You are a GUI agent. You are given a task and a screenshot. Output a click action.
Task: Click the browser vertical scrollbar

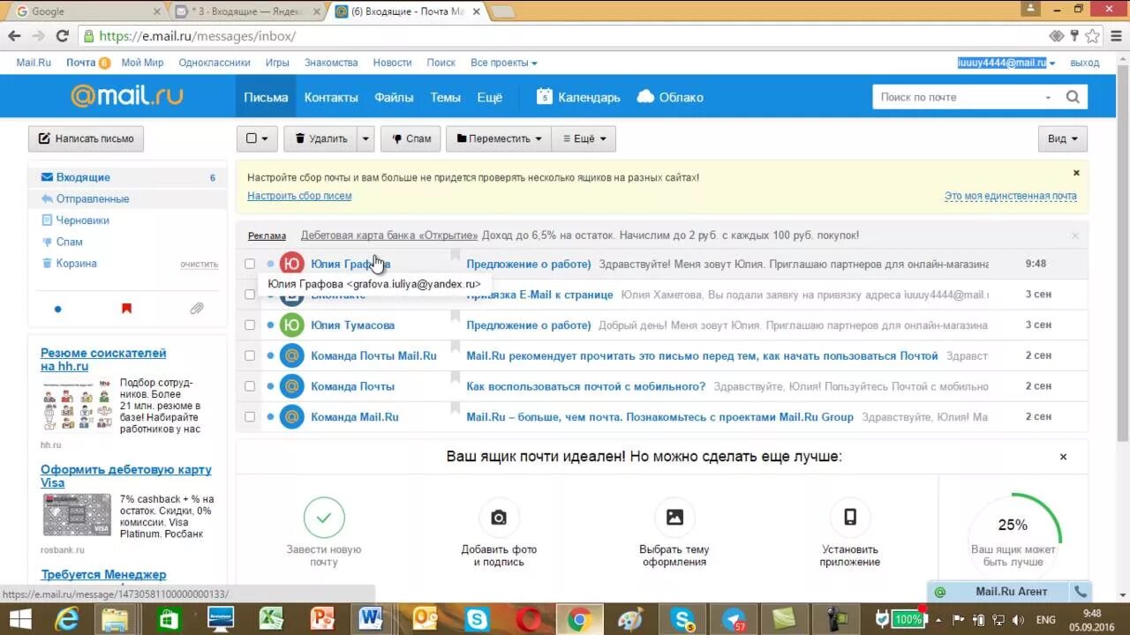(1122, 256)
